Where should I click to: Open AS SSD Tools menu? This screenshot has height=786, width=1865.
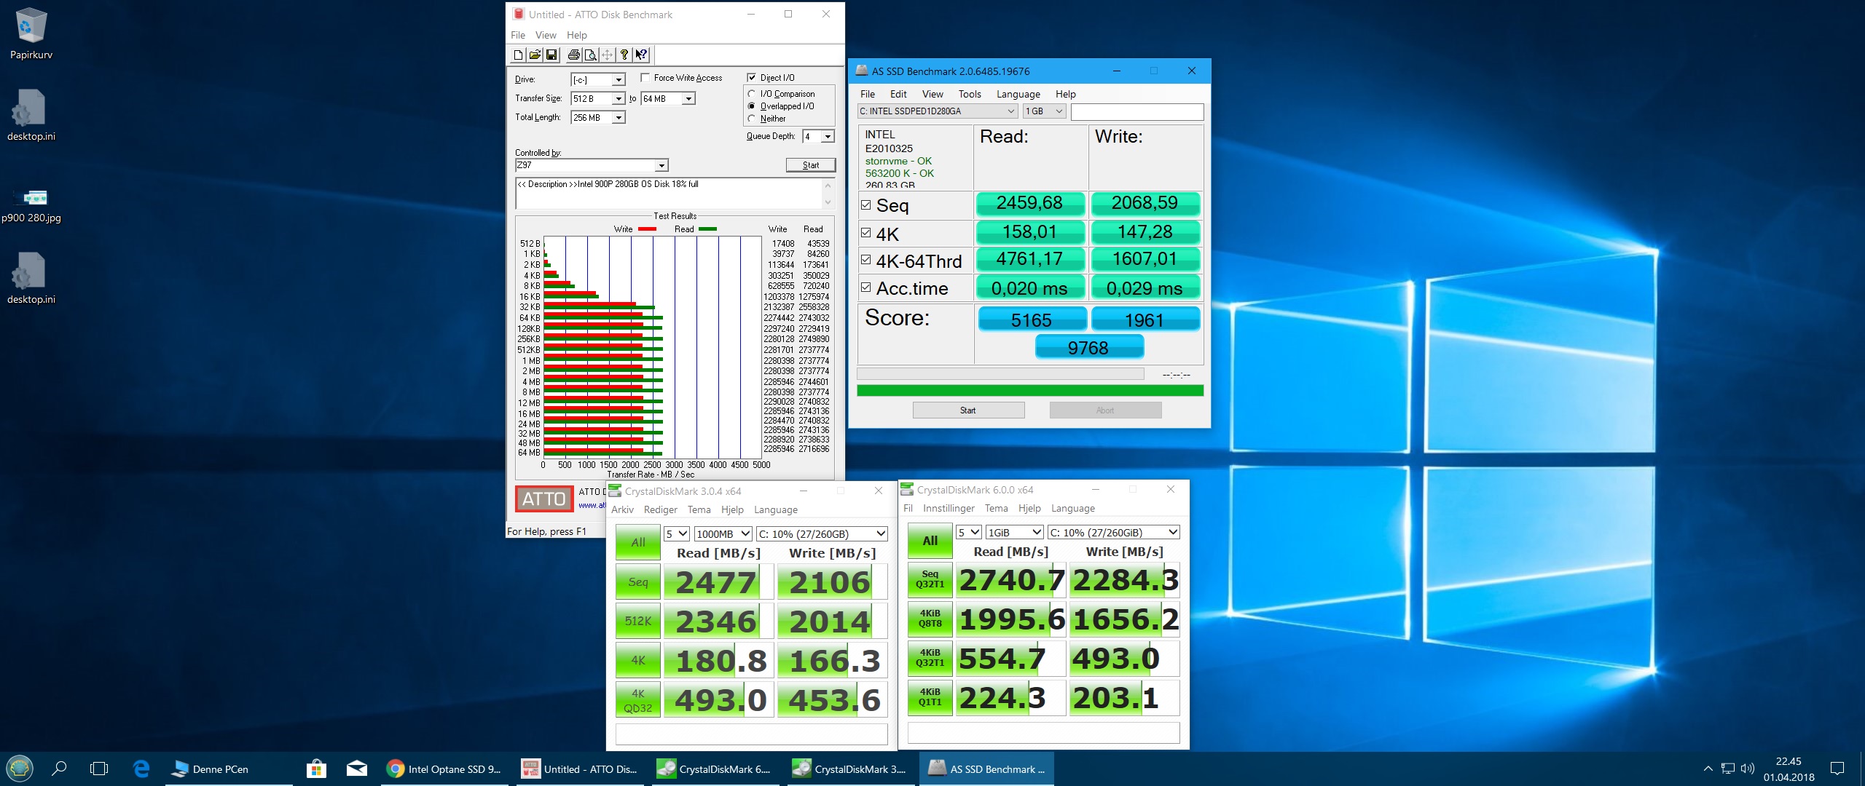[970, 94]
